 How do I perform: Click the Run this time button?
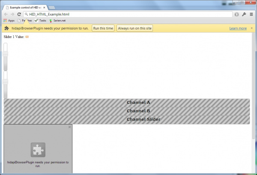[102, 28]
